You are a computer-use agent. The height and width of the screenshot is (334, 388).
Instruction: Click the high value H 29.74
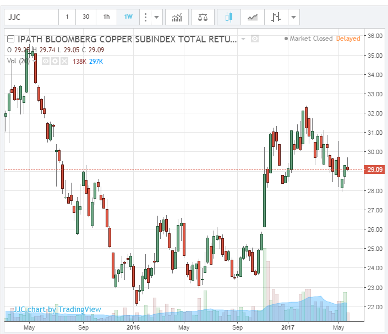(44, 50)
